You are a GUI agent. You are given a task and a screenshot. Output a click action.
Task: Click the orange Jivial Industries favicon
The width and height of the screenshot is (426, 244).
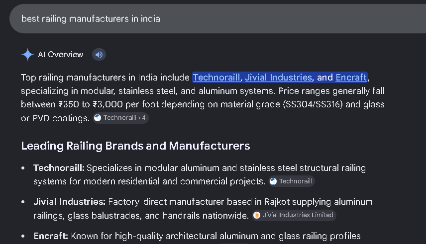tap(257, 215)
